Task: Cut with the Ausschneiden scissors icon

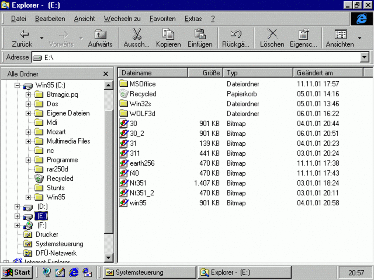Action: 136,34
